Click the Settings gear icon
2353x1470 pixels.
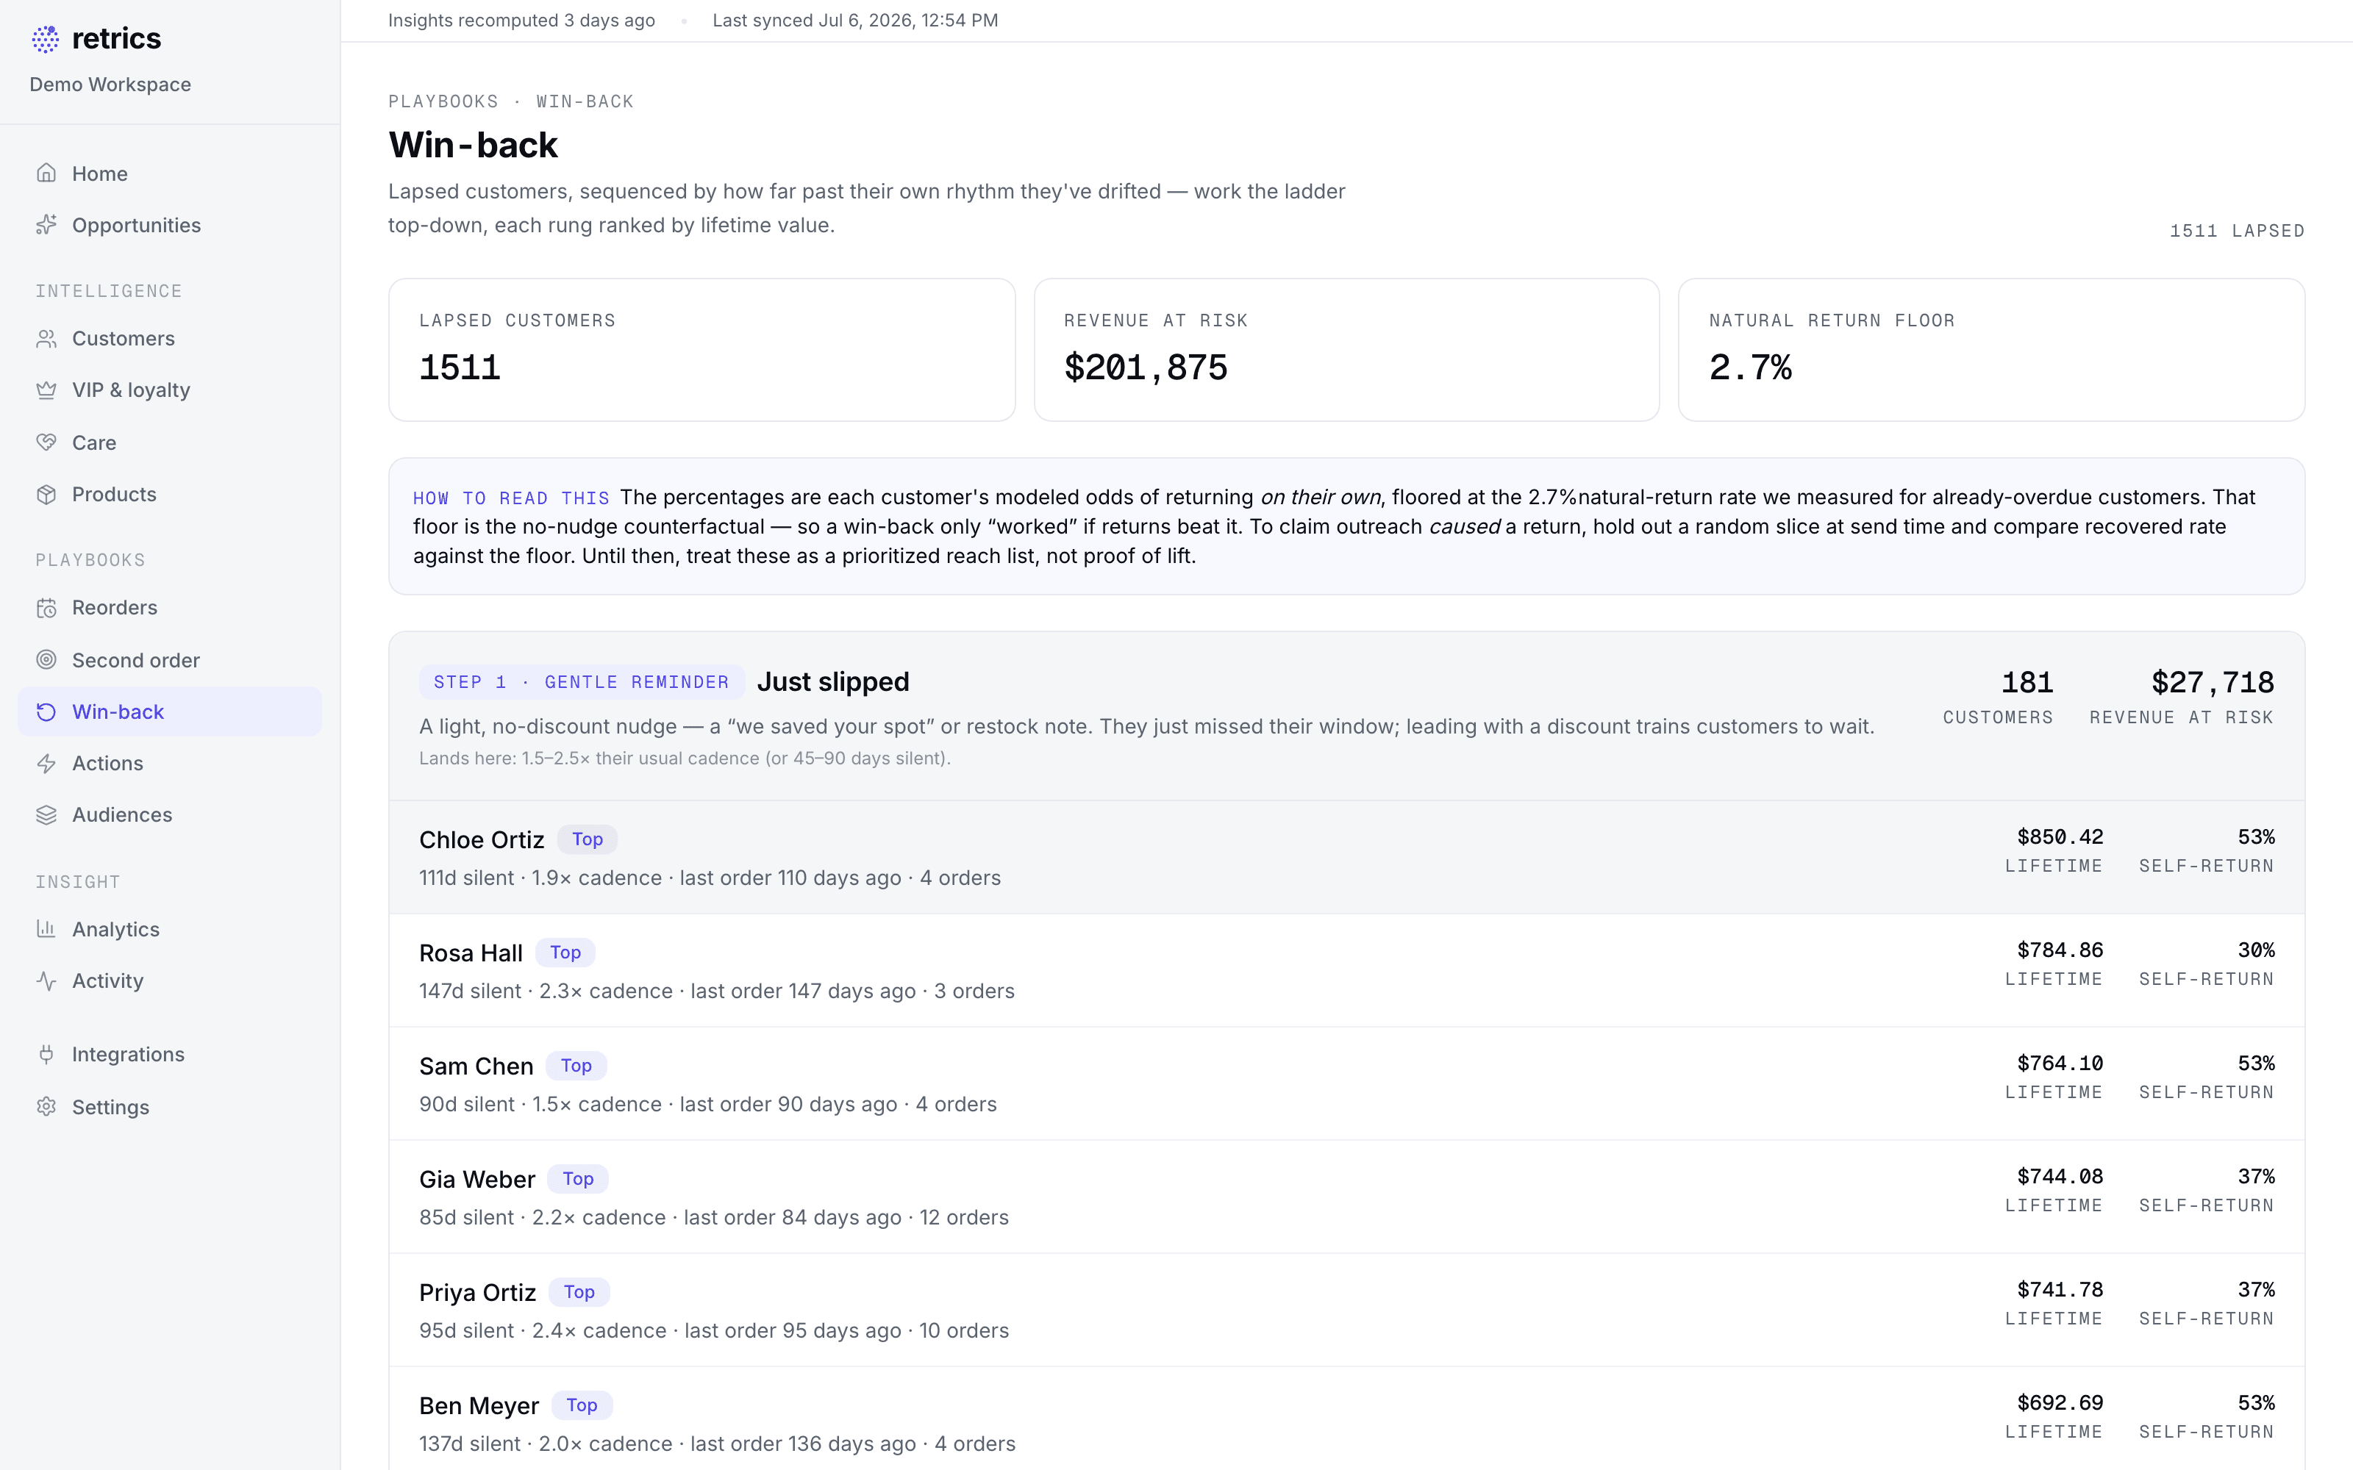(x=46, y=1106)
